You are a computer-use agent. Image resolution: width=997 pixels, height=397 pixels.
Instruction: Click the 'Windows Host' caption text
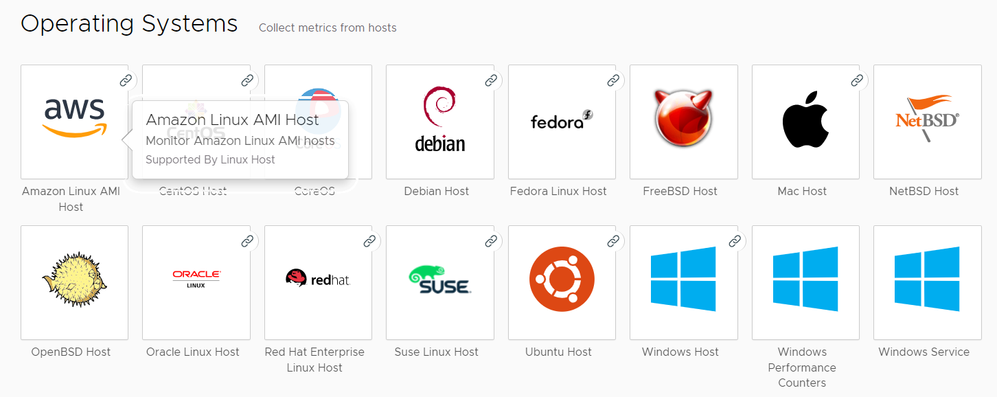(680, 352)
